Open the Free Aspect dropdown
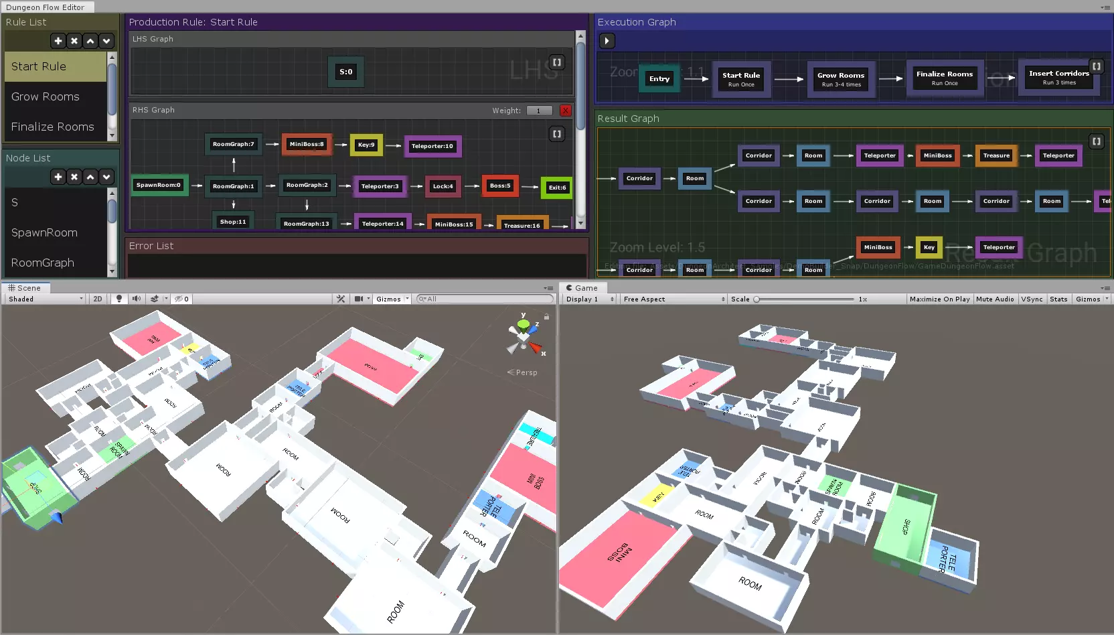Screen dimensions: 1114x635 click(673, 299)
